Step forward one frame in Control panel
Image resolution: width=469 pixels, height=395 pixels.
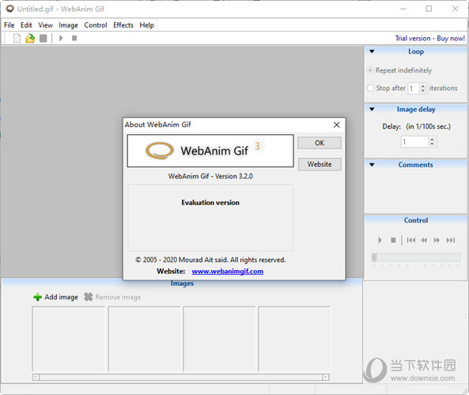(437, 240)
